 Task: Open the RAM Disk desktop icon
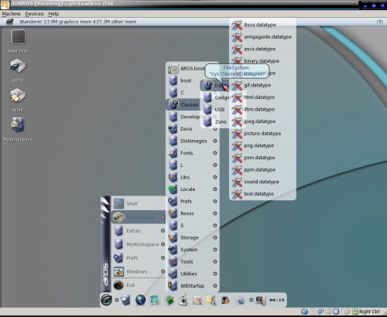pos(18,36)
